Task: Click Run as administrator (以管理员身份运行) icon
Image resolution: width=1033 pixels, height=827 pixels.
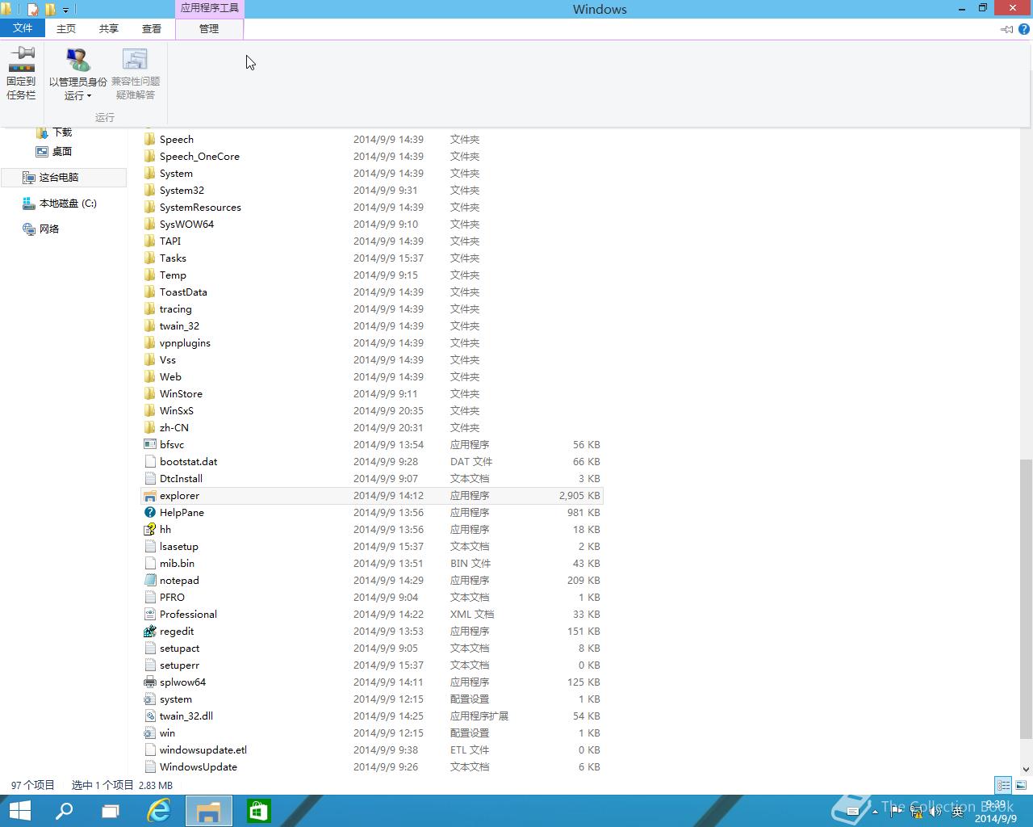Action: pyautogui.click(x=78, y=60)
